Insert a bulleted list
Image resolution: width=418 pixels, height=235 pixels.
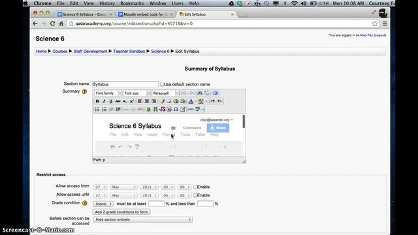pos(97,109)
